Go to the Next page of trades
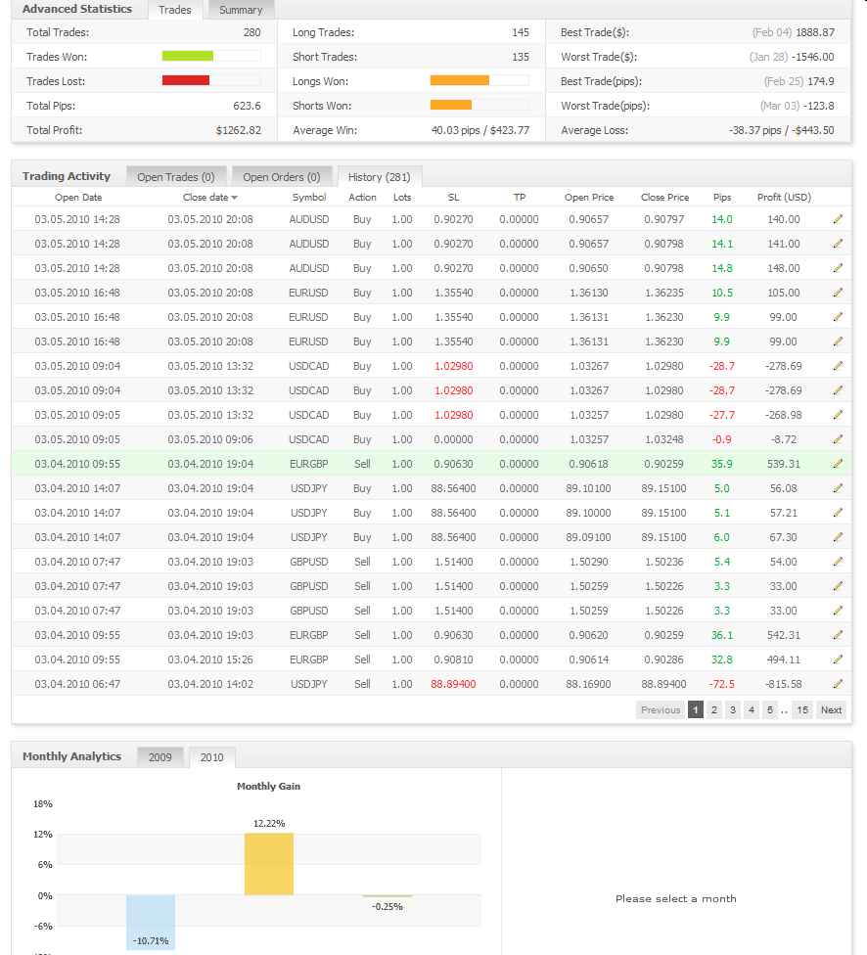 click(830, 709)
